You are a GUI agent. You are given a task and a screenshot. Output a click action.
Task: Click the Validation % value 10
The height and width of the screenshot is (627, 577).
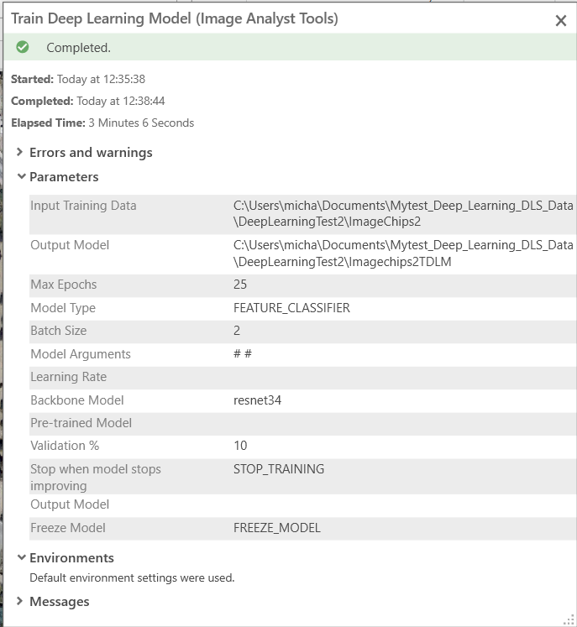point(240,446)
